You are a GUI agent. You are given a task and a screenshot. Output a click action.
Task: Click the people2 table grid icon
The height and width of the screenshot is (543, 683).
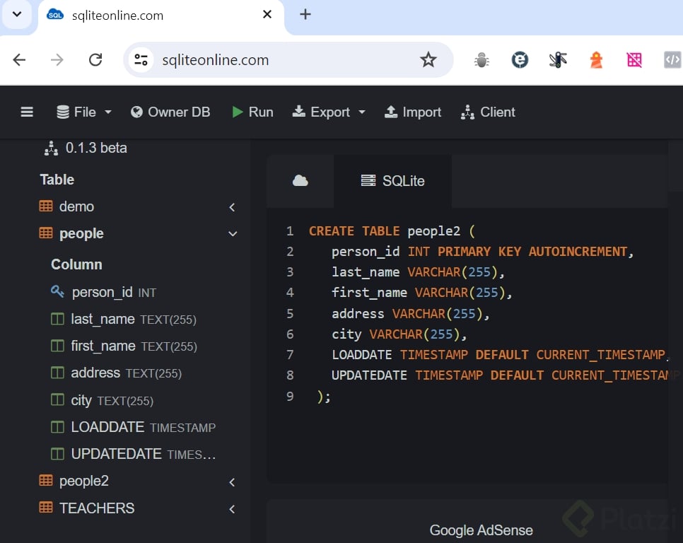tap(46, 480)
